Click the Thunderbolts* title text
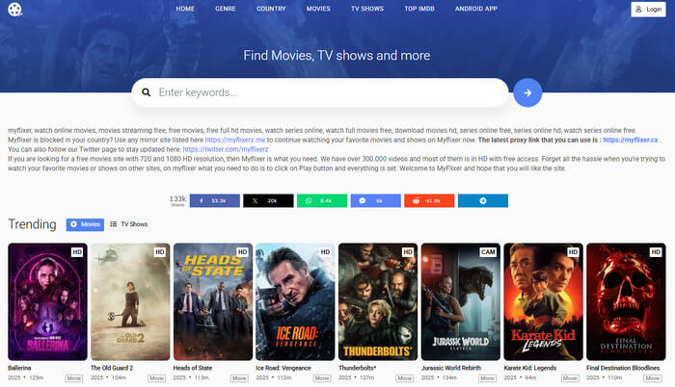675x387 pixels. click(358, 368)
